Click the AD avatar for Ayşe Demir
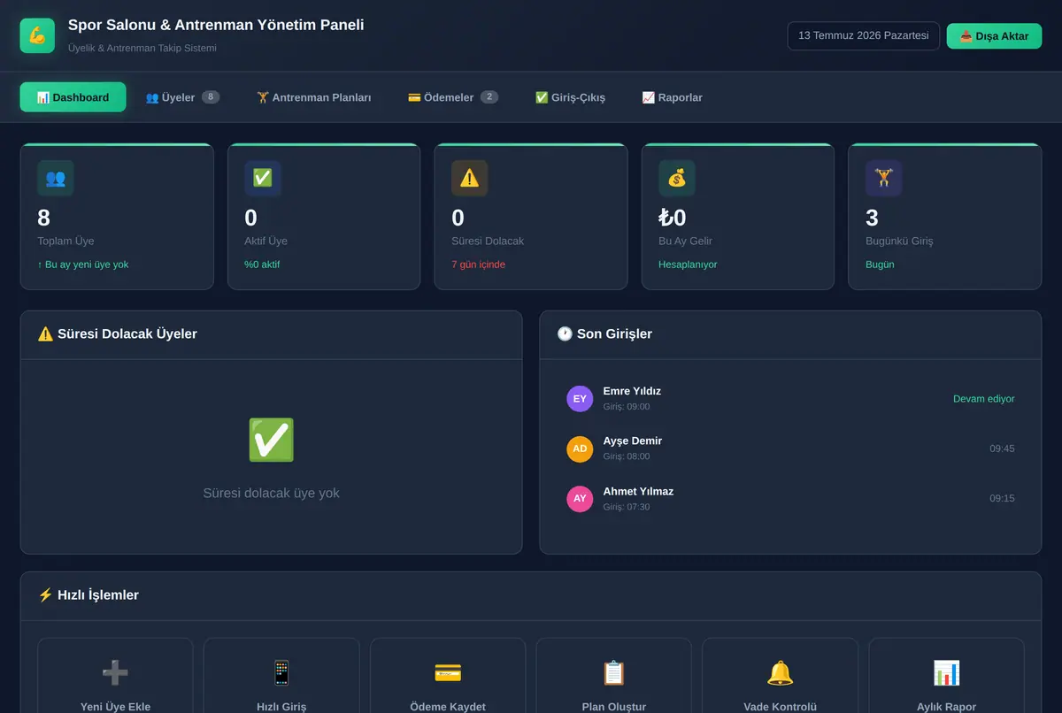The image size is (1062, 713). pos(580,448)
